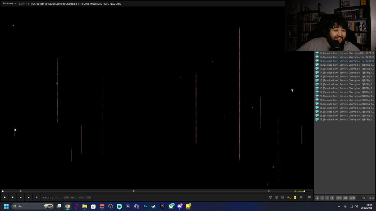Click the taskbar search box labeled Ara

coord(33,206)
